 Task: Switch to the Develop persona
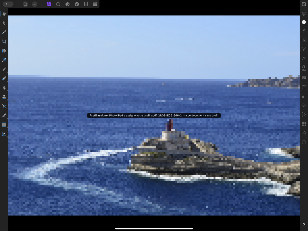76,4
